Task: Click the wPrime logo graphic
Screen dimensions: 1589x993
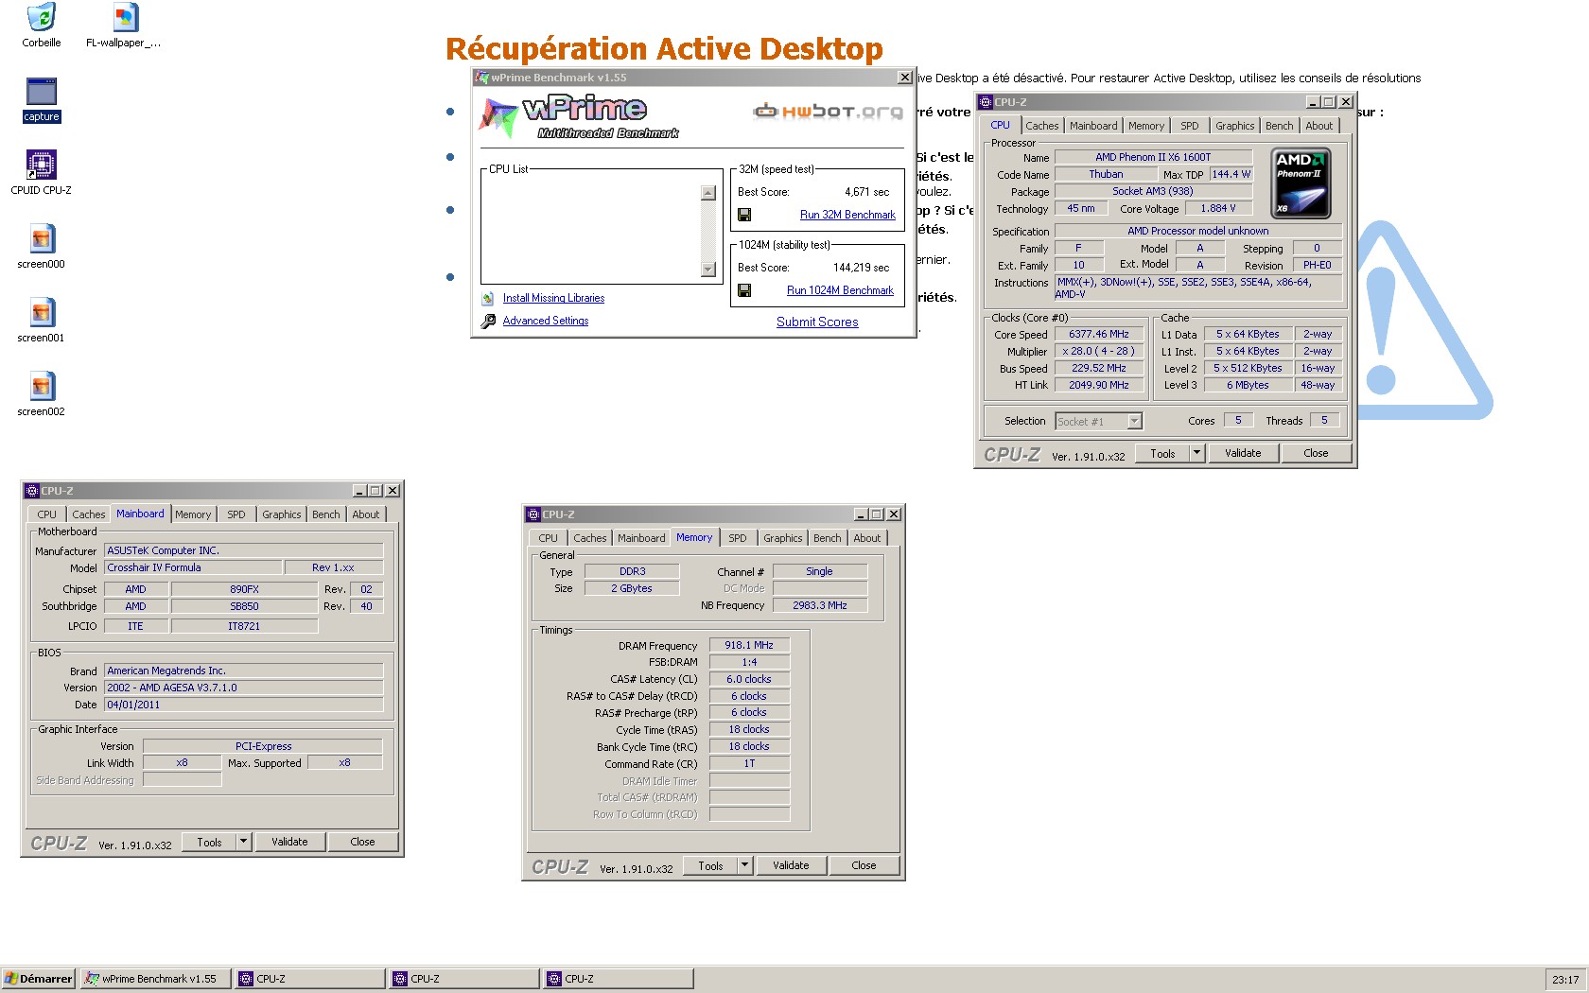Action: [579, 117]
